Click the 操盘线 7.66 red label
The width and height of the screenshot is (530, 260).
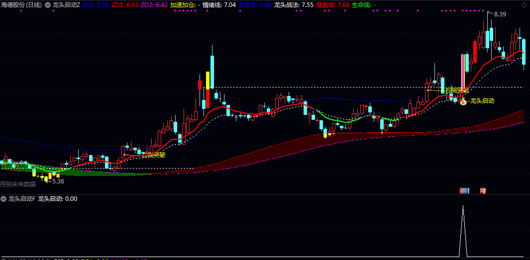click(x=332, y=5)
